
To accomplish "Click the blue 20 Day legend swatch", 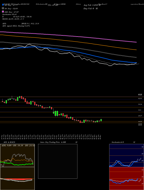I will click(3, 5).
